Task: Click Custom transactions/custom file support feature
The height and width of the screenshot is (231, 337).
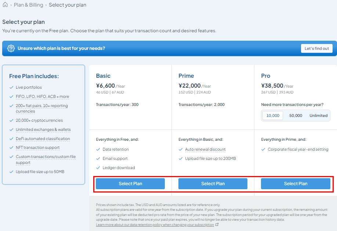Action: click(x=46, y=159)
